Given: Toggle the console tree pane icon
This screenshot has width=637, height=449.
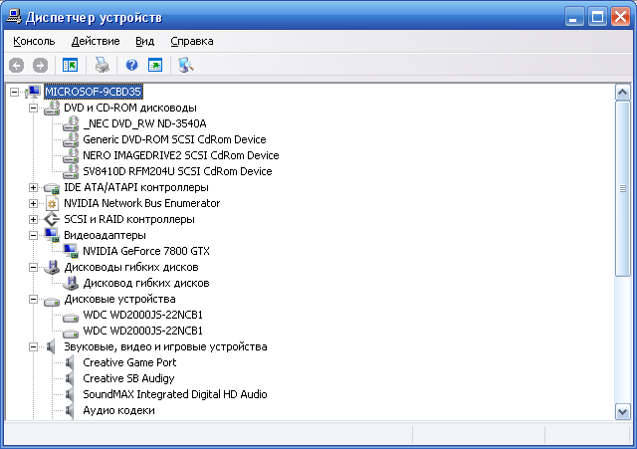Looking at the screenshot, I should click(70, 65).
